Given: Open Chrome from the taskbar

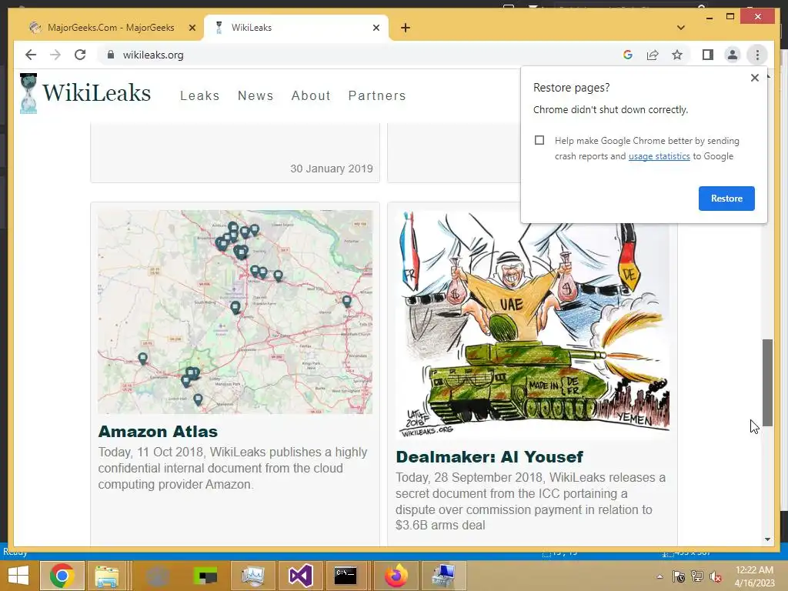Looking at the screenshot, I should tap(62, 576).
